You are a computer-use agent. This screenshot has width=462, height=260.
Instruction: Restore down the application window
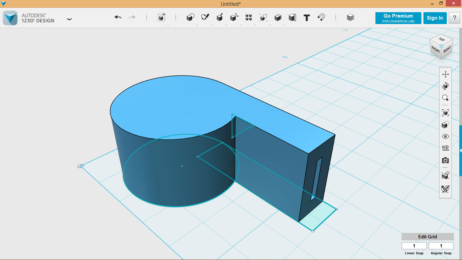pyautogui.click(x=441, y=3)
